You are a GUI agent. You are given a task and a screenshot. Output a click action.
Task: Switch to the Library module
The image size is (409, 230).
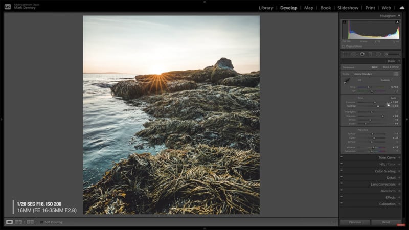(266, 8)
